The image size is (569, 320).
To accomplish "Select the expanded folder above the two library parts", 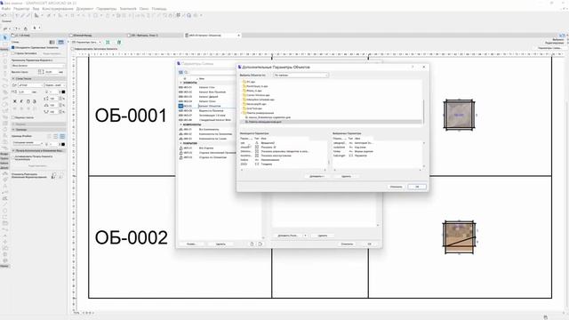I will click(x=260, y=113).
